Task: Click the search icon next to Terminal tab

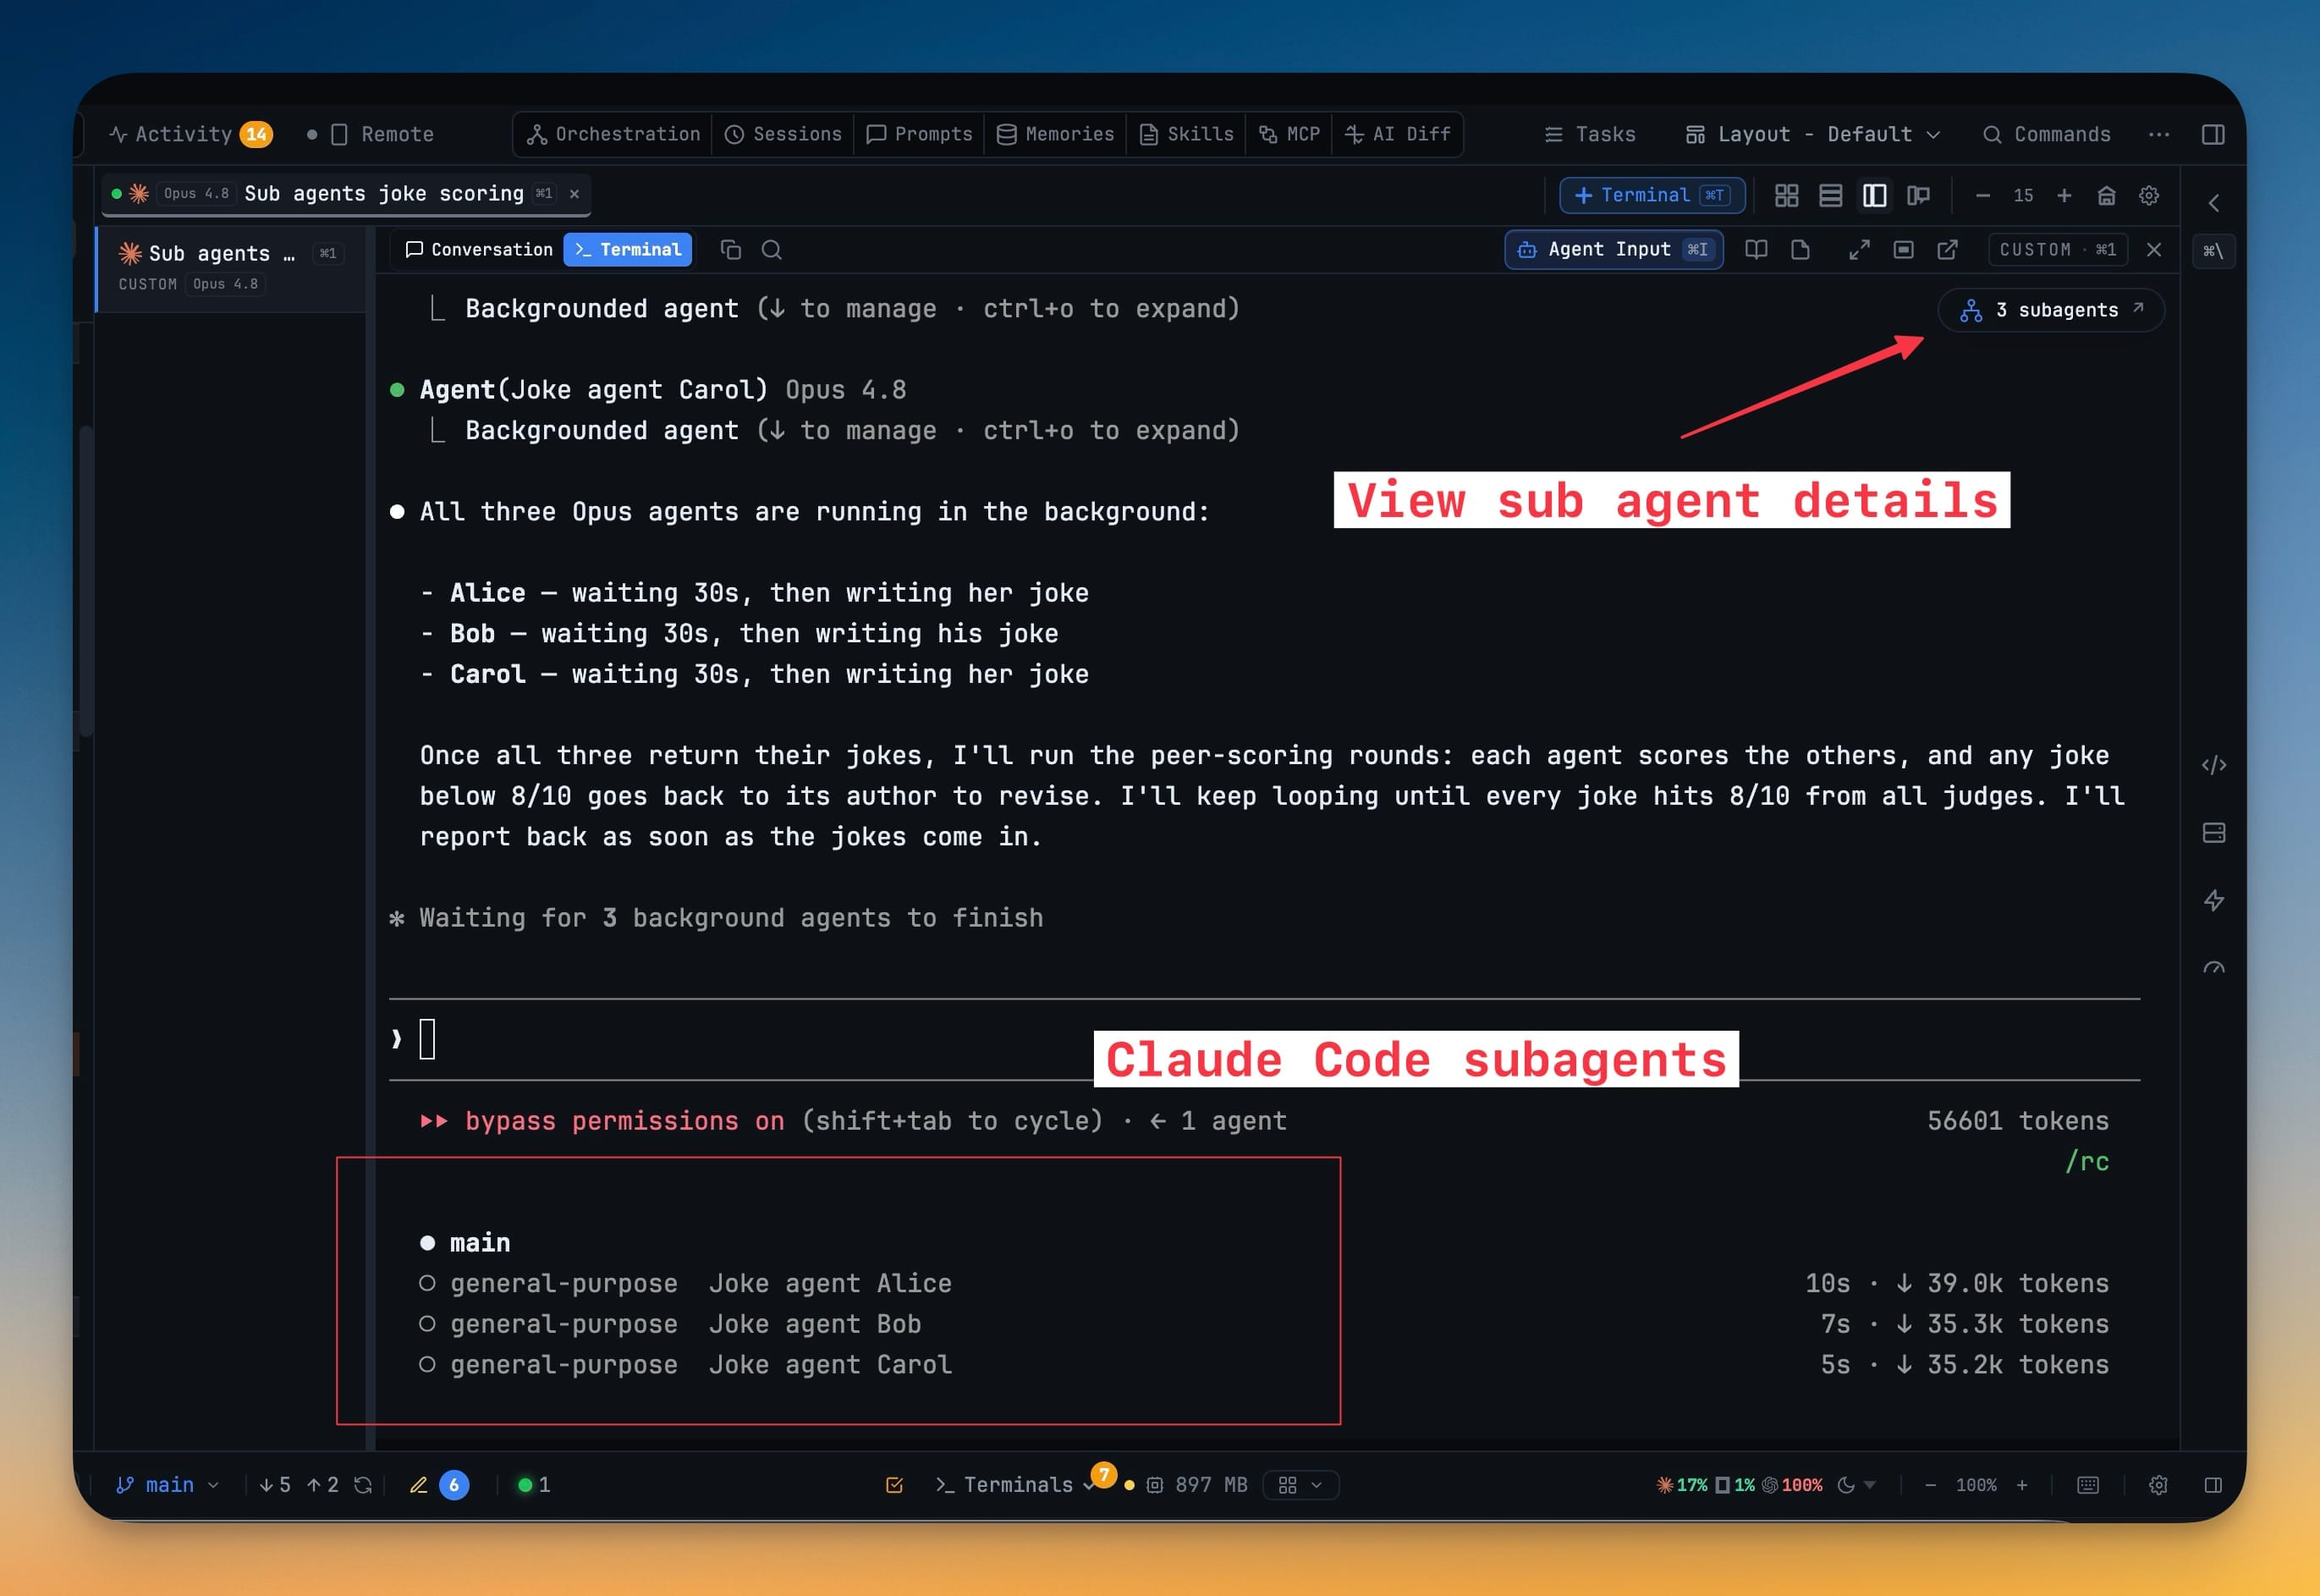Action: click(772, 249)
